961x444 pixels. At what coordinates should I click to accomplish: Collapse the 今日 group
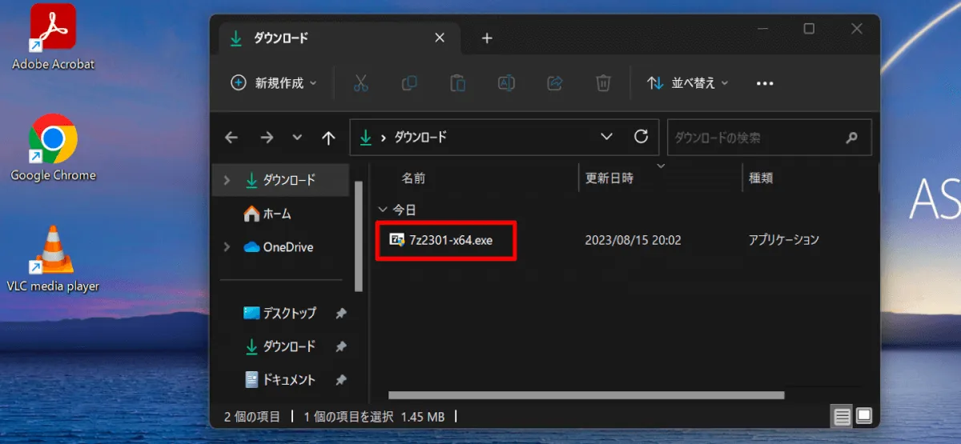(382, 210)
